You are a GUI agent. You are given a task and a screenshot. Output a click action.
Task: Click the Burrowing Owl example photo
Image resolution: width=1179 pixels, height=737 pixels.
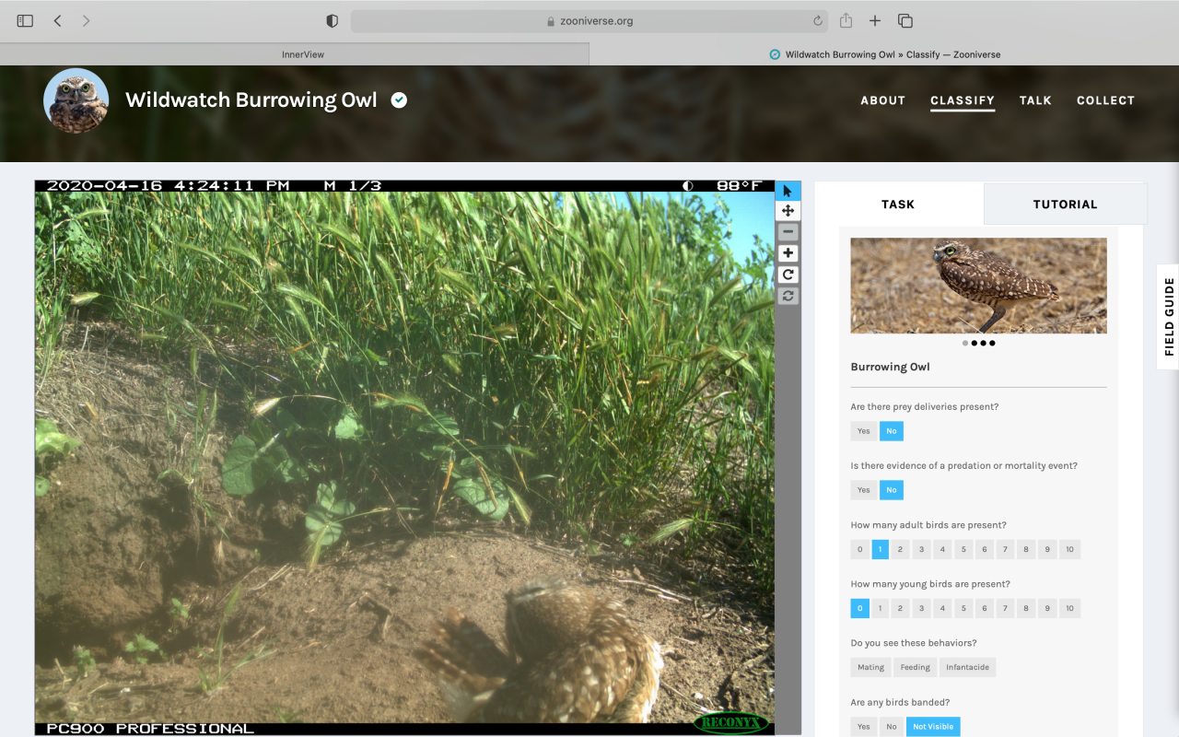click(978, 286)
